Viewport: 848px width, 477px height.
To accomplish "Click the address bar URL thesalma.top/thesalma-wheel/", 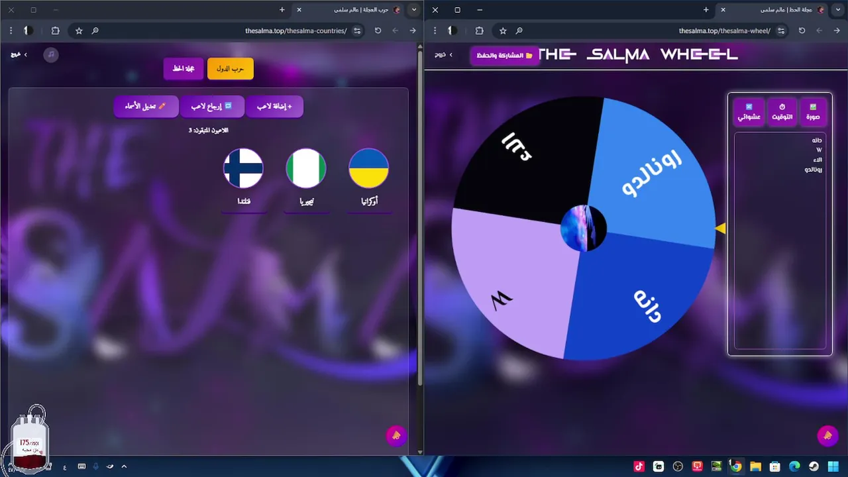I will pos(724,30).
